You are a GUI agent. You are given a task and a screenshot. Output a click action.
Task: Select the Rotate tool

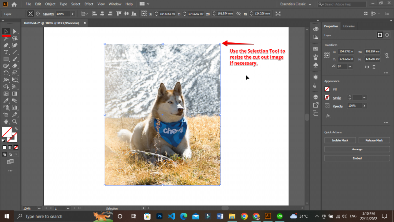[6, 73]
